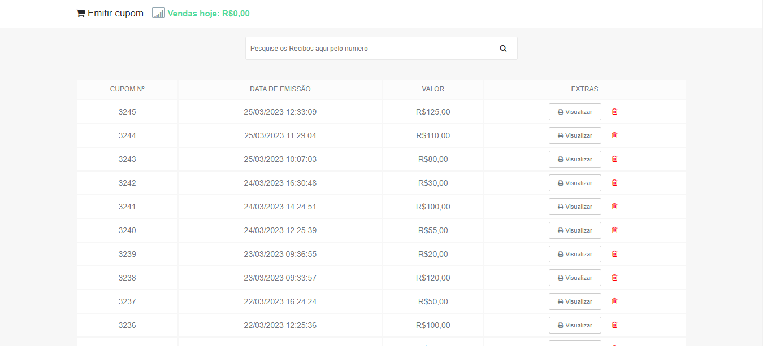Click the magnifier search icon
Image resolution: width=763 pixels, height=346 pixels.
click(x=503, y=49)
